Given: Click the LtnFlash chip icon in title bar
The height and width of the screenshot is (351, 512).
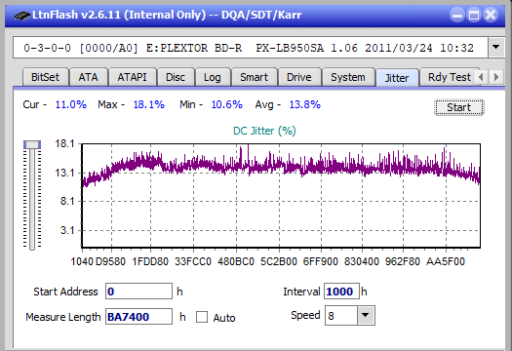Looking at the screenshot, I should click(21, 16).
